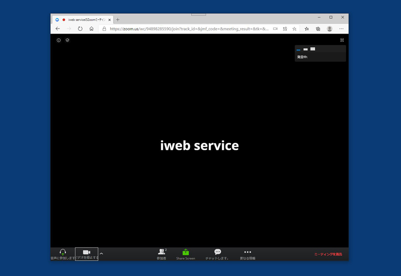This screenshot has height=276, width=401.
Task: Add this page to favorites star
Action: [x=295, y=29]
